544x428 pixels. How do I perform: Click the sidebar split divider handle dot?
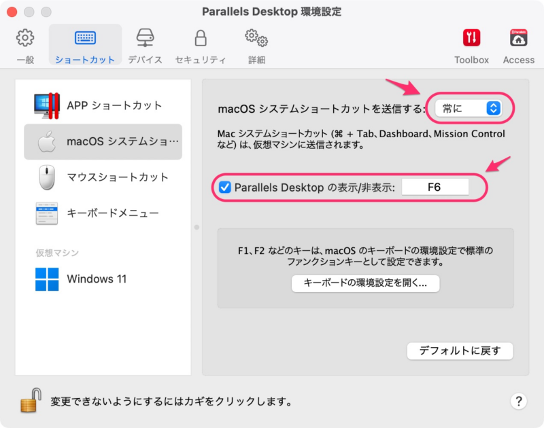[197, 228]
